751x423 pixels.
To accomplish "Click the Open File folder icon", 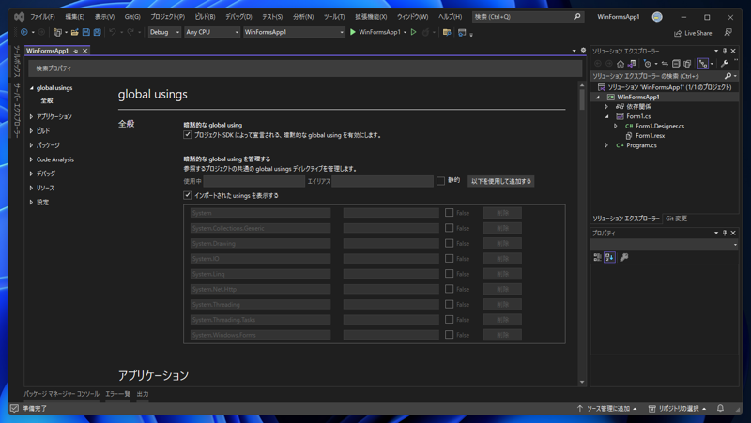I will coord(75,32).
